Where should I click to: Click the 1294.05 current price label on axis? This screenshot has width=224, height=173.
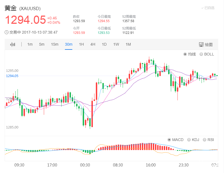click(12, 76)
